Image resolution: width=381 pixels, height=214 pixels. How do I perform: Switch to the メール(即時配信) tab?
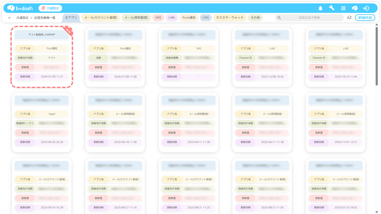[136, 18]
